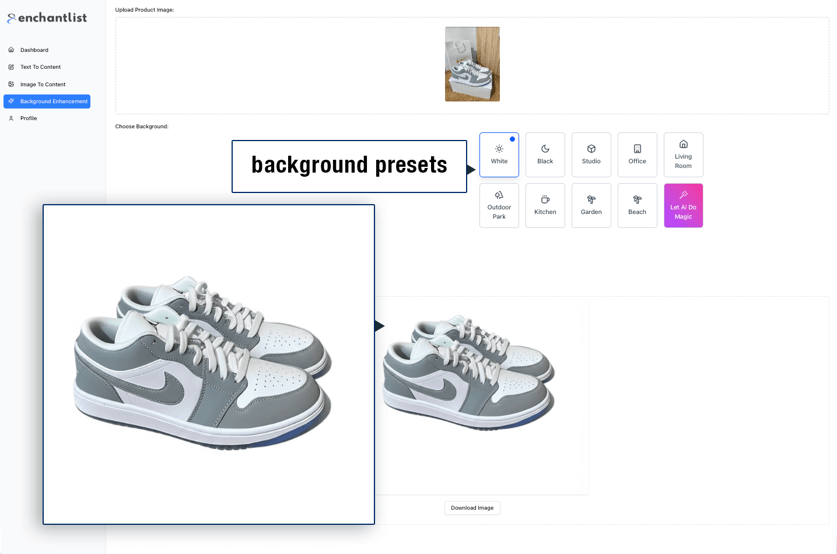Image resolution: width=837 pixels, height=554 pixels.
Task: Click the moon icon on the Black preset
Action: 545,148
